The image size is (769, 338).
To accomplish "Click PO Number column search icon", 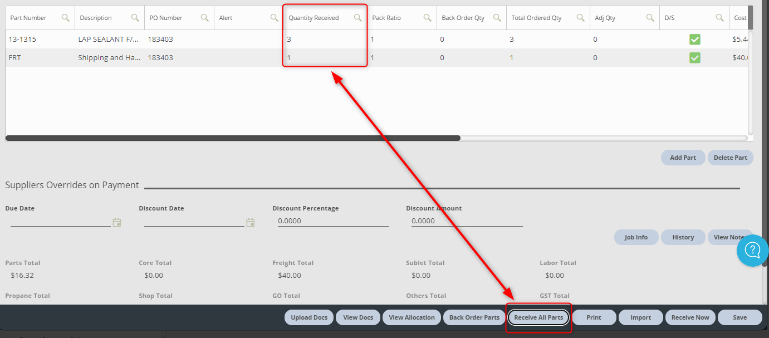I will coord(205,18).
